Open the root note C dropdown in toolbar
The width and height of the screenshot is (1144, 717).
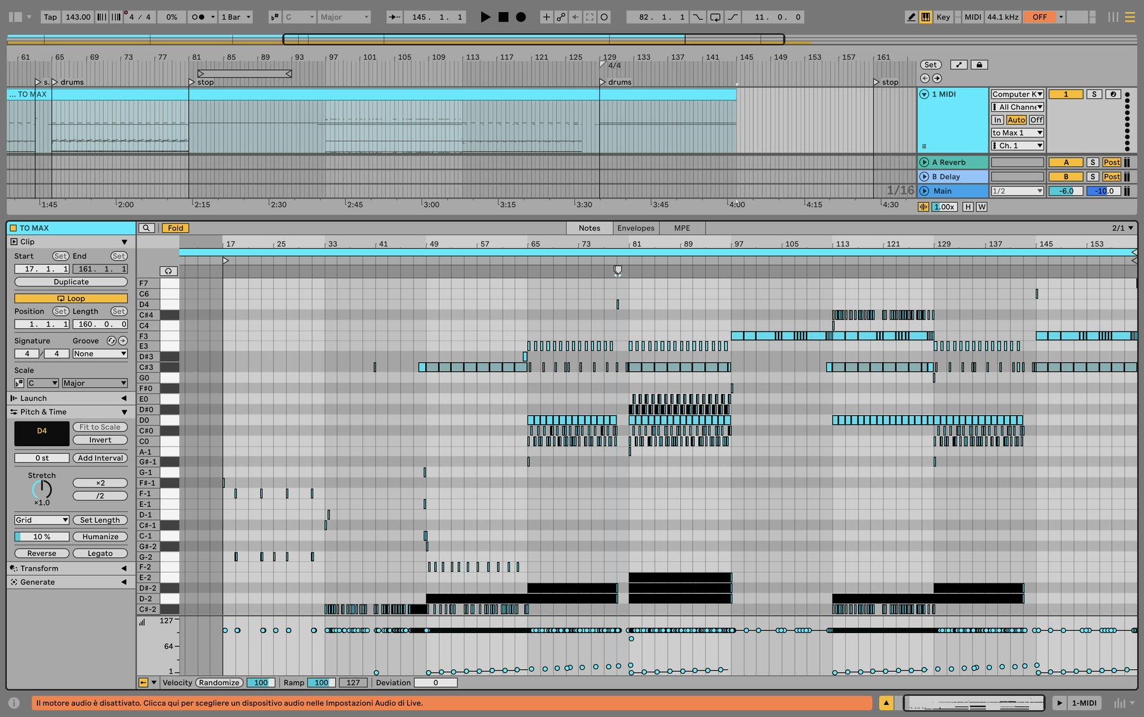299,17
